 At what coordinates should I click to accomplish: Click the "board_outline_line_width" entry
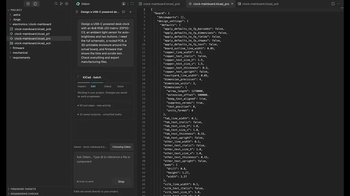189,48
